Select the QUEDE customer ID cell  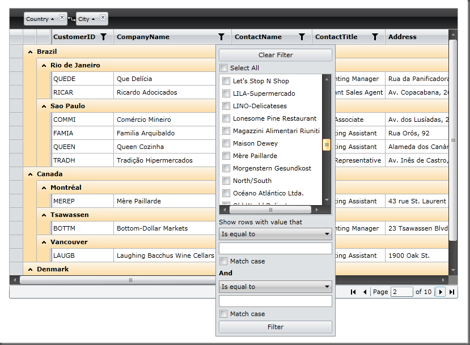click(x=82, y=79)
